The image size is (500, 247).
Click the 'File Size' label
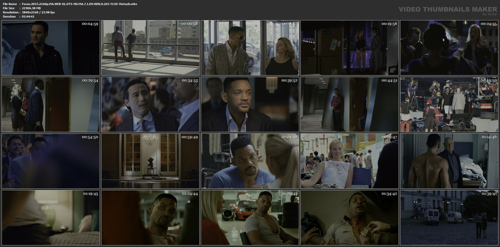pos(9,8)
